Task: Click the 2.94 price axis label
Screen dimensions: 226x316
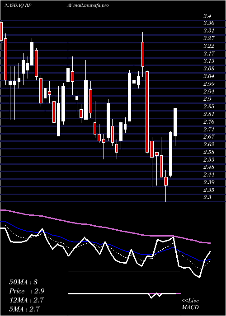Action: [209, 91]
